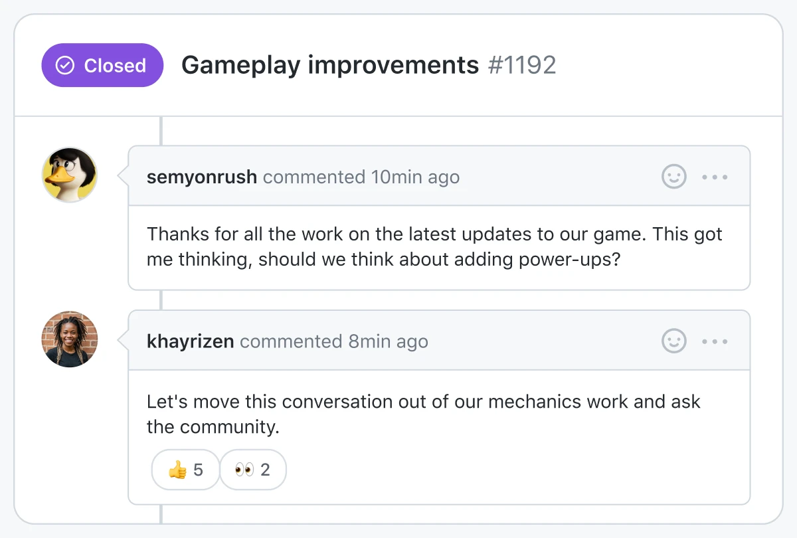The width and height of the screenshot is (797, 538).
Task: Toggle the eyes reaction on khayrizen's comment
Action: [252, 470]
